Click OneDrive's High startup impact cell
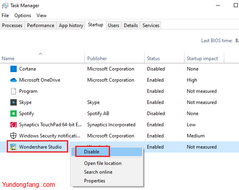This screenshot has height=190, width=239. (x=192, y=80)
